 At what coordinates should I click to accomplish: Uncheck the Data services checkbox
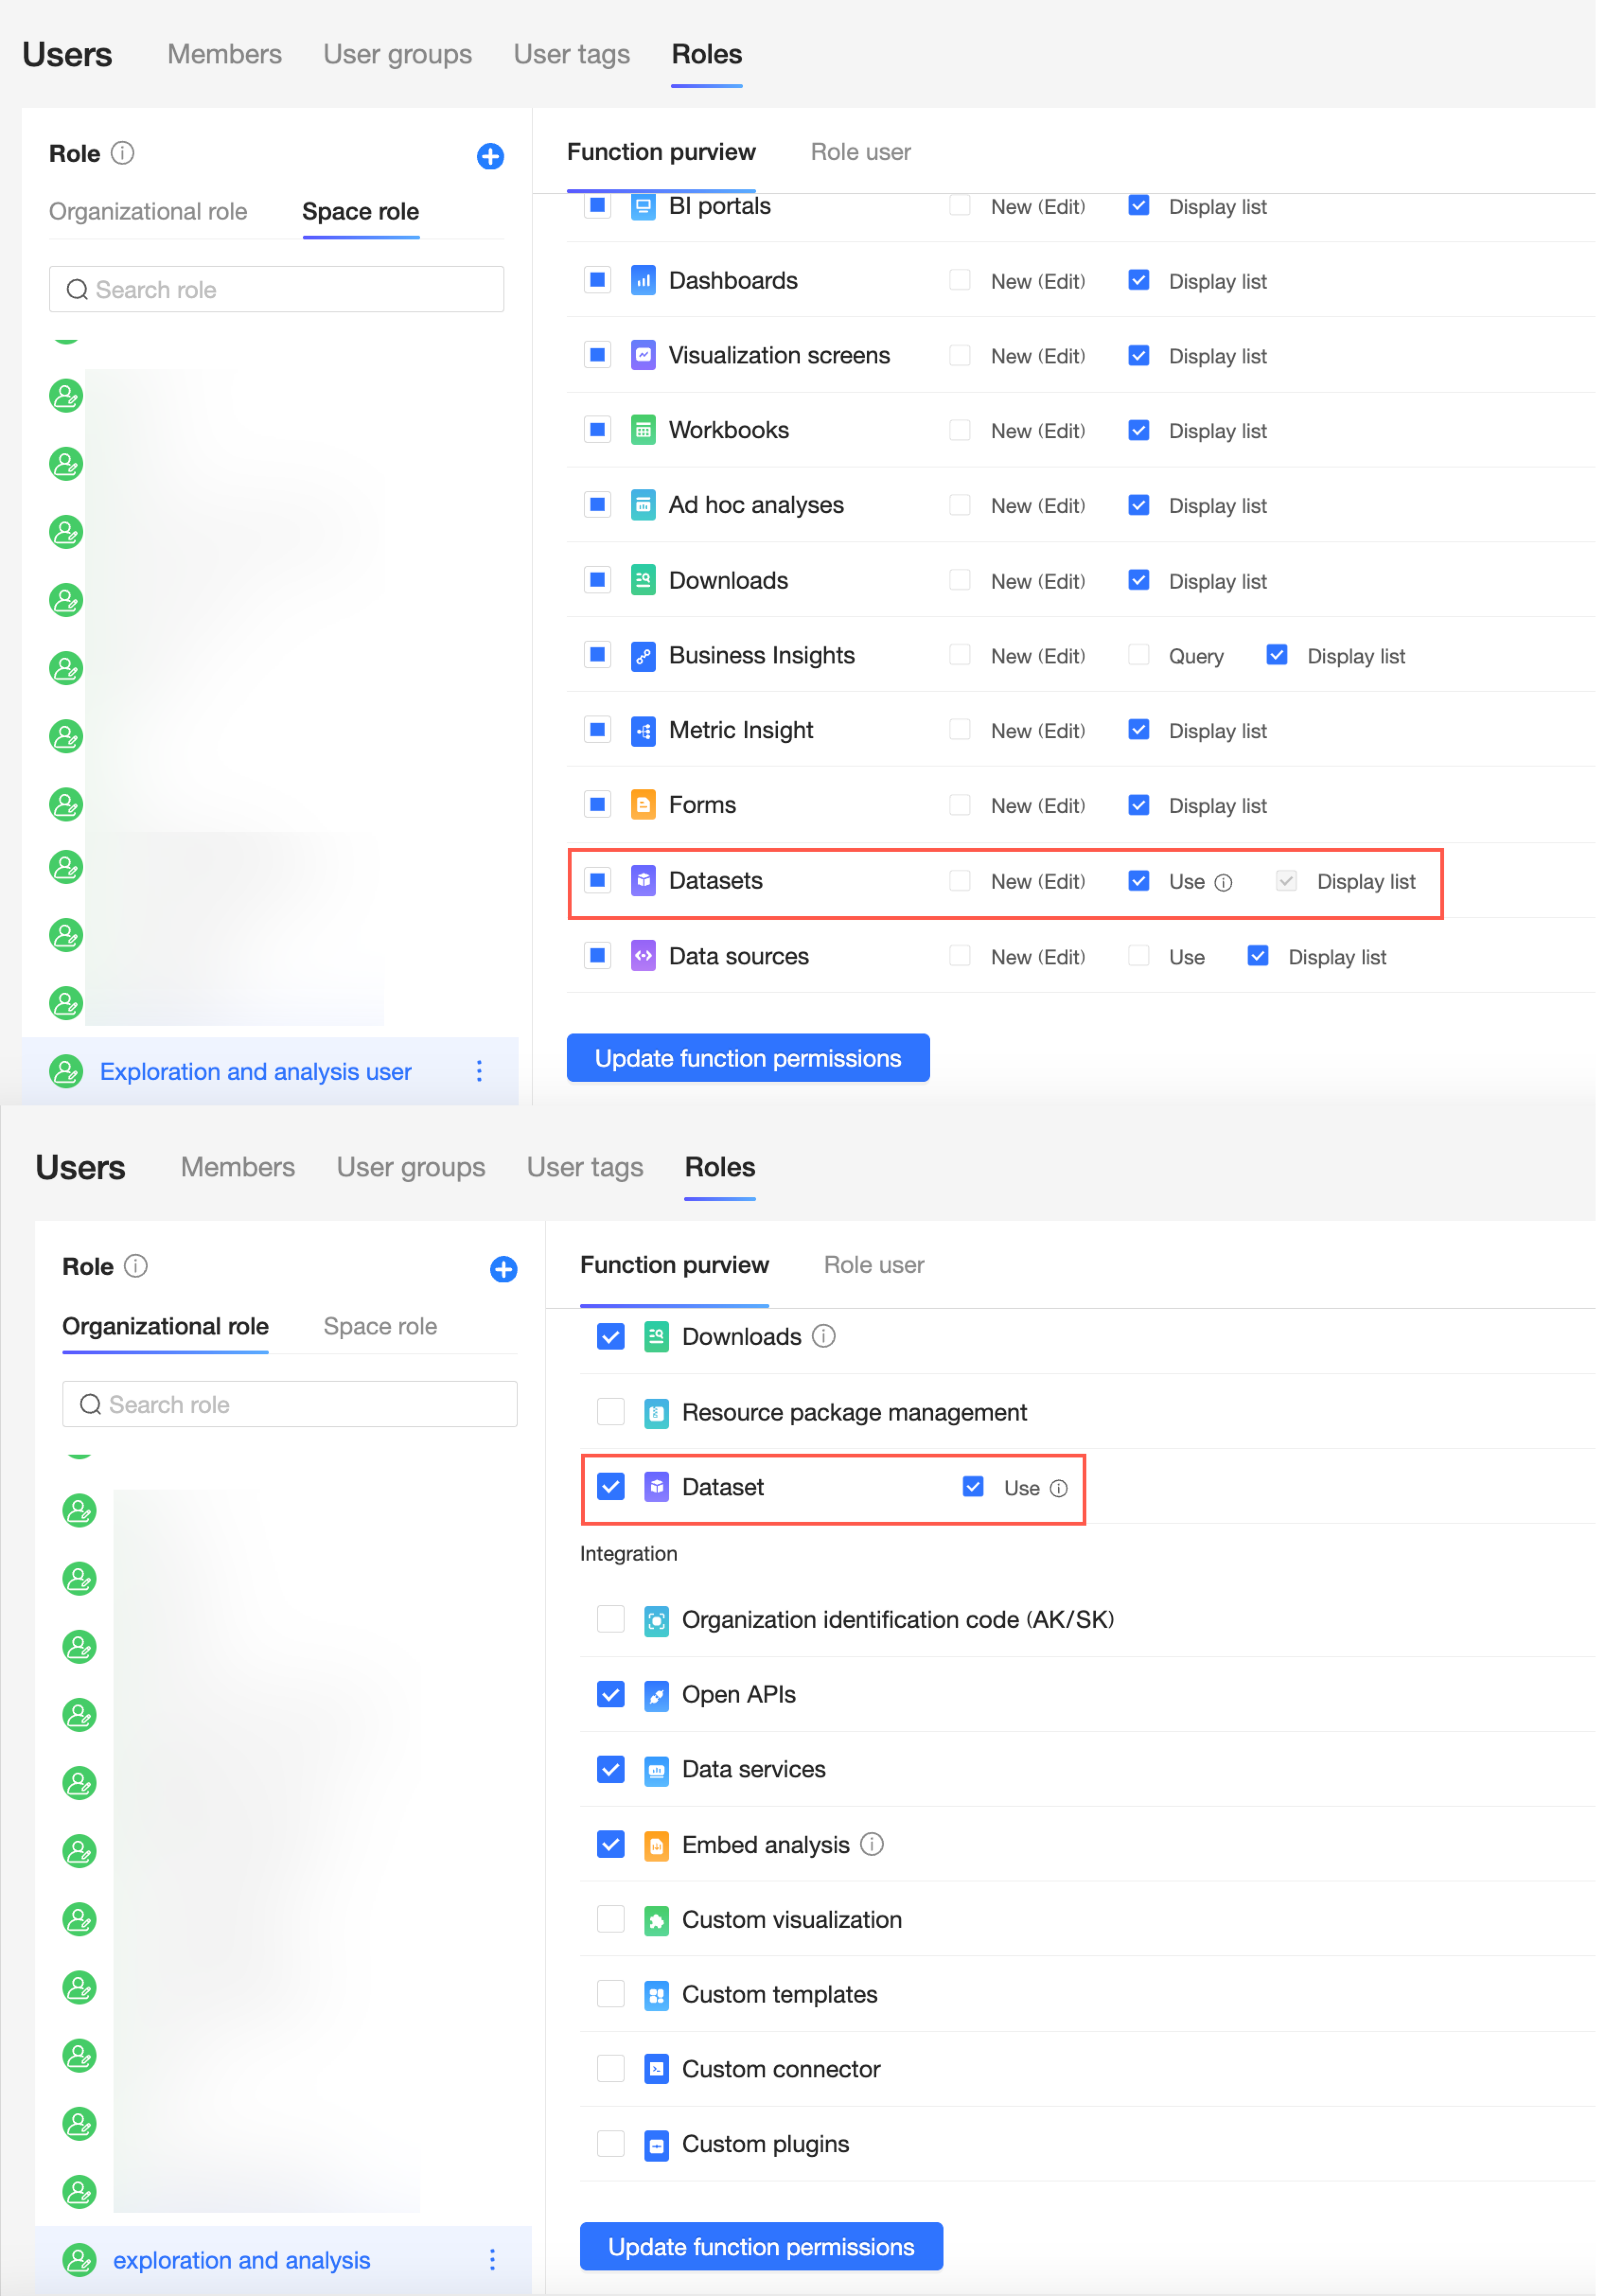[x=610, y=1769]
